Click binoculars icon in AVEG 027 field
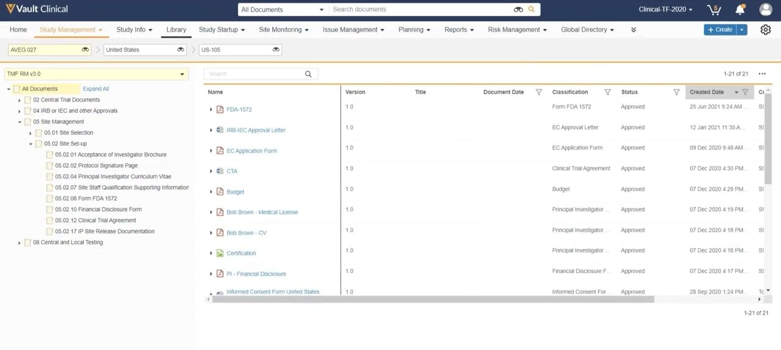The image size is (781, 350). [85, 50]
